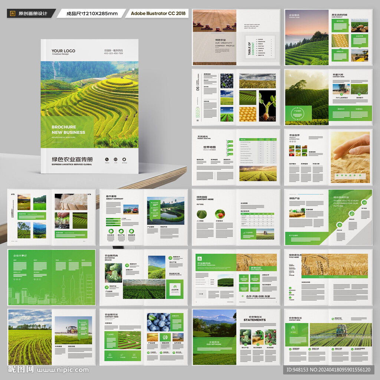Click the pomegranate circle photo above 价值驱动

coord(220,214)
